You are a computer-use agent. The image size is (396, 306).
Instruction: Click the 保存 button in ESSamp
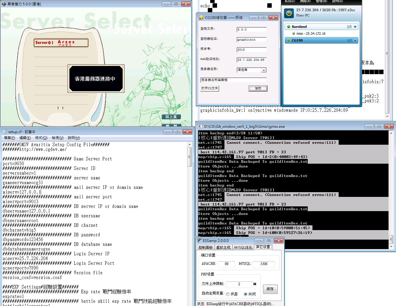tap(270, 289)
